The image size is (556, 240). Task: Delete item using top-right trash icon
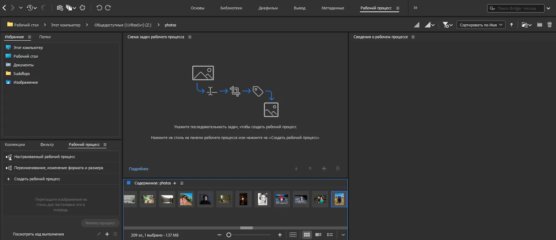(x=550, y=25)
